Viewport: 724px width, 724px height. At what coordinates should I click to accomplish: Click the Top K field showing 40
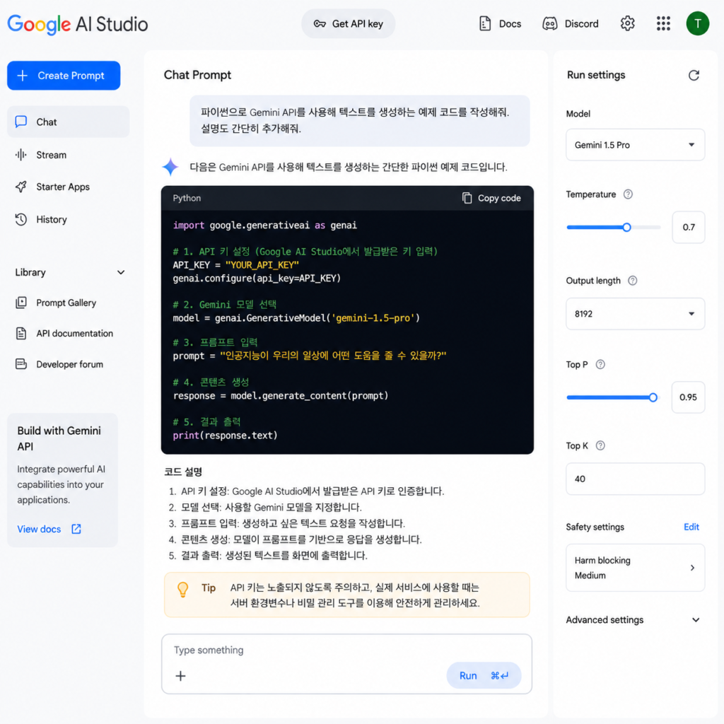click(x=635, y=479)
